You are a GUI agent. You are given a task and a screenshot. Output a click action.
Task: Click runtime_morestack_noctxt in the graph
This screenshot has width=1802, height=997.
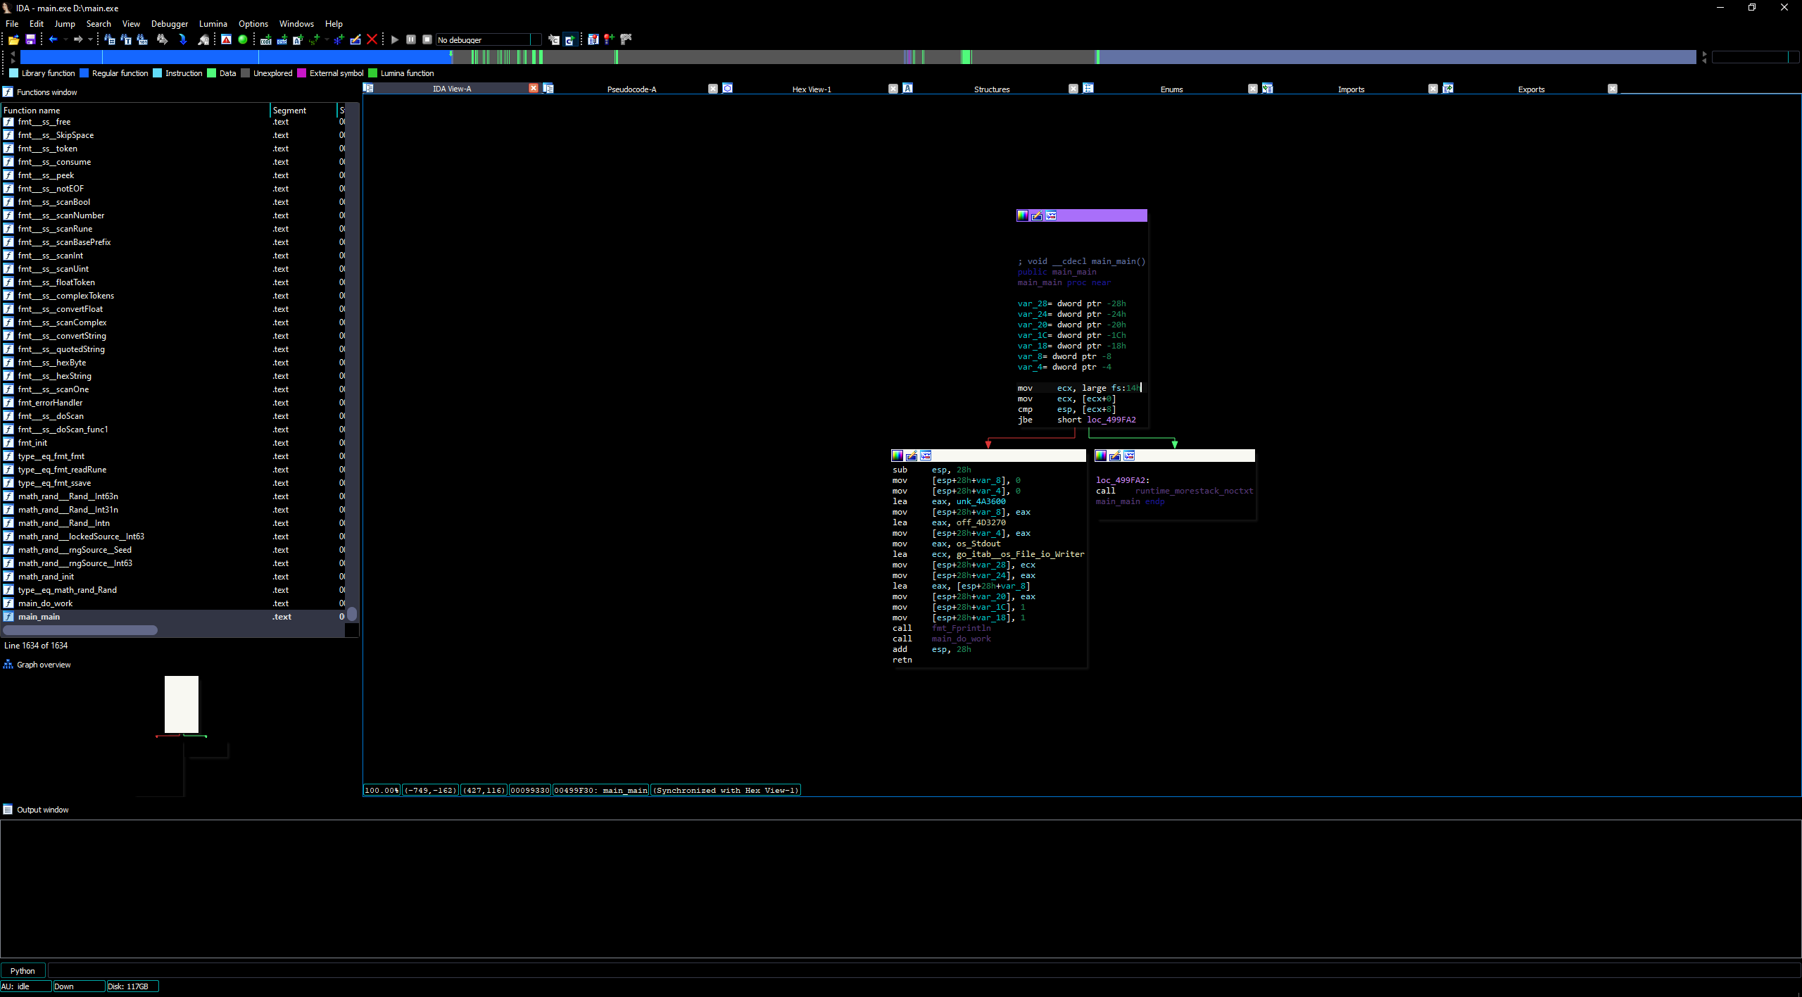coord(1194,491)
